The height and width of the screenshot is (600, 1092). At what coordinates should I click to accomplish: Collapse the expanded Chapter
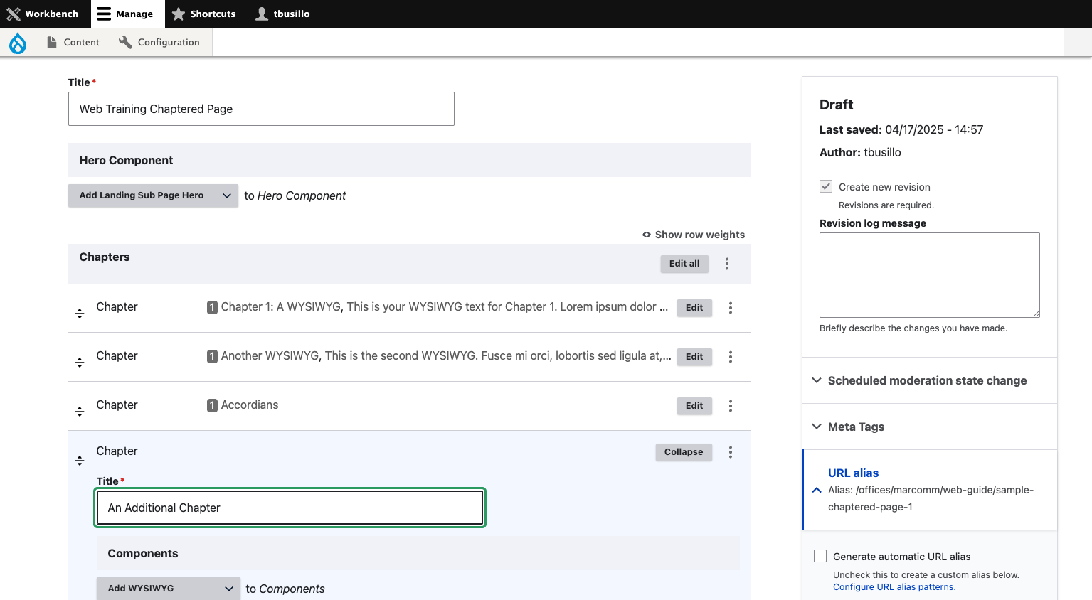coord(684,452)
